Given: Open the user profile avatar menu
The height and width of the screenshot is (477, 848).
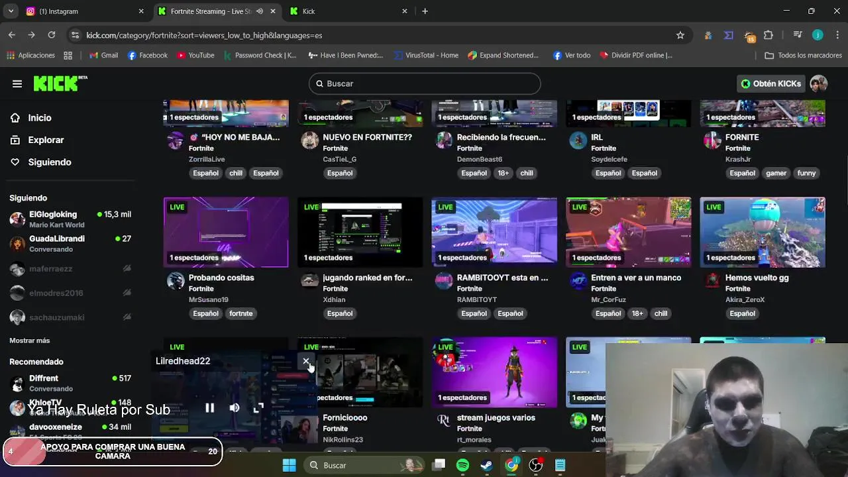Looking at the screenshot, I should click(x=818, y=83).
